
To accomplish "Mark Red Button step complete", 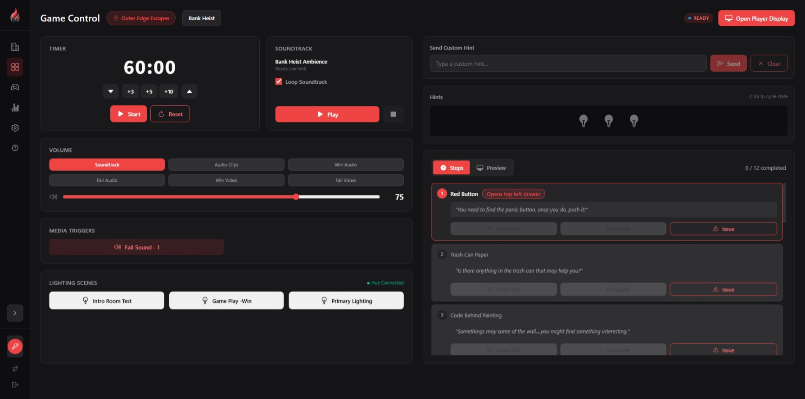I will 613,229.
